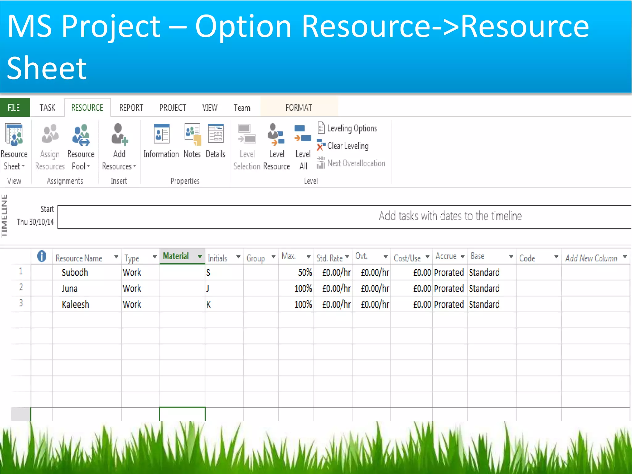Open the FORMAT tab

(299, 107)
